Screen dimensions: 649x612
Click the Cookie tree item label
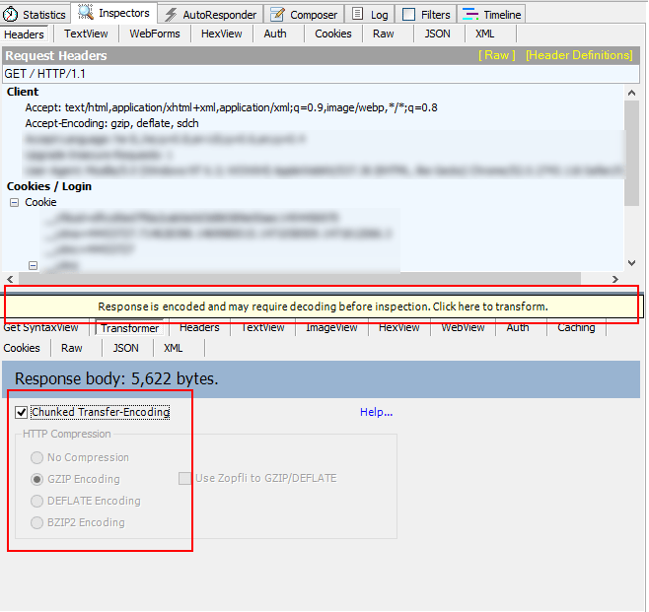(40, 202)
